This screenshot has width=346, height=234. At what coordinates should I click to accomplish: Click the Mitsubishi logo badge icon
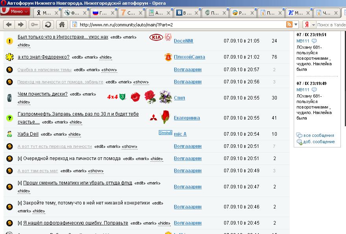point(153,118)
